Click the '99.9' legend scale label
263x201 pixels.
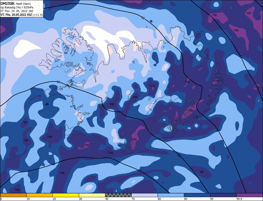(x=239, y=199)
